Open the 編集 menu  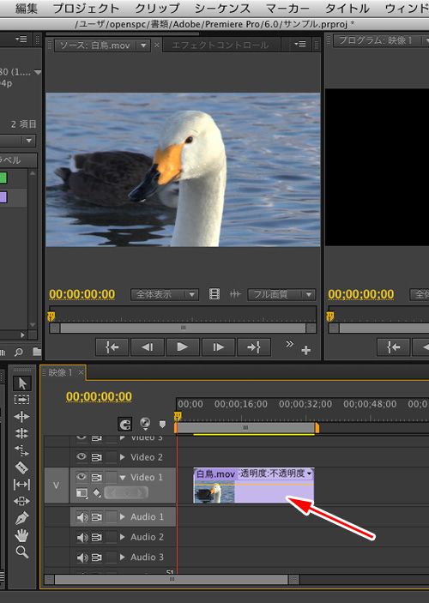coord(27,9)
